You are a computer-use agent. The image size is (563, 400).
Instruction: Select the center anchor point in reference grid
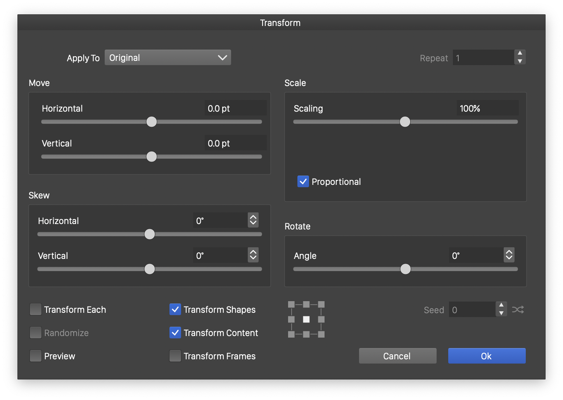(306, 319)
